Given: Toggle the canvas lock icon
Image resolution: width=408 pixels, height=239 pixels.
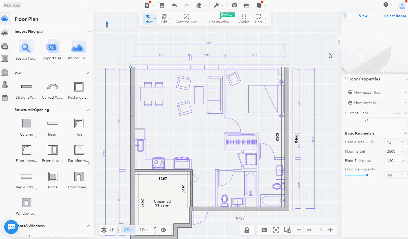Looking at the screenshot, I should pos(247,230).
